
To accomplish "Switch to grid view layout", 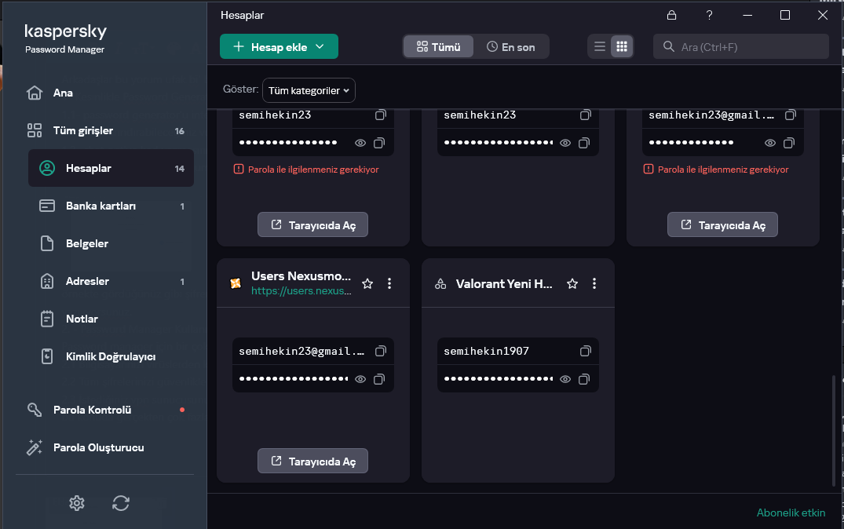I will coord(622,46).
